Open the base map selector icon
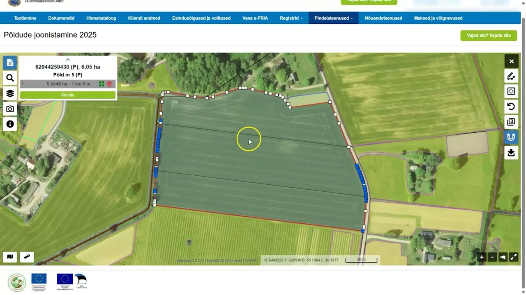The width and height of the screenshot is (526, 295). (10, 257)
